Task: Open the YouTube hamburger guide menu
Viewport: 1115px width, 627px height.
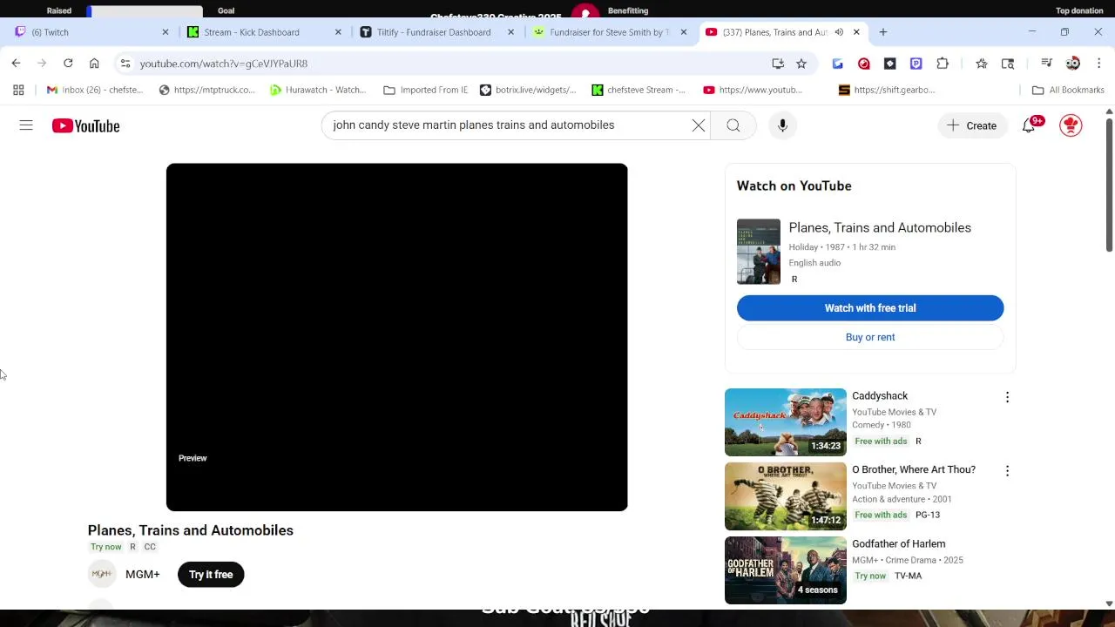Action: (x=26, y=125)
